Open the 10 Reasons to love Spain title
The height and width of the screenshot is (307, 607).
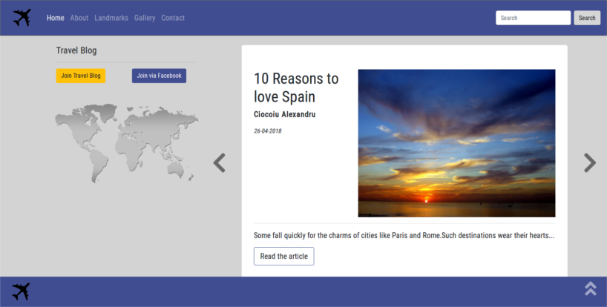tap(296, 88)
